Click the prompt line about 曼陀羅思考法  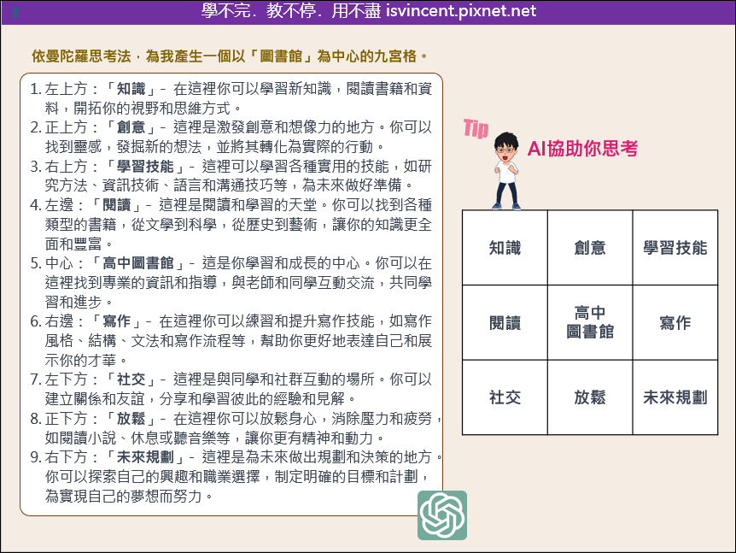(230, 56)
